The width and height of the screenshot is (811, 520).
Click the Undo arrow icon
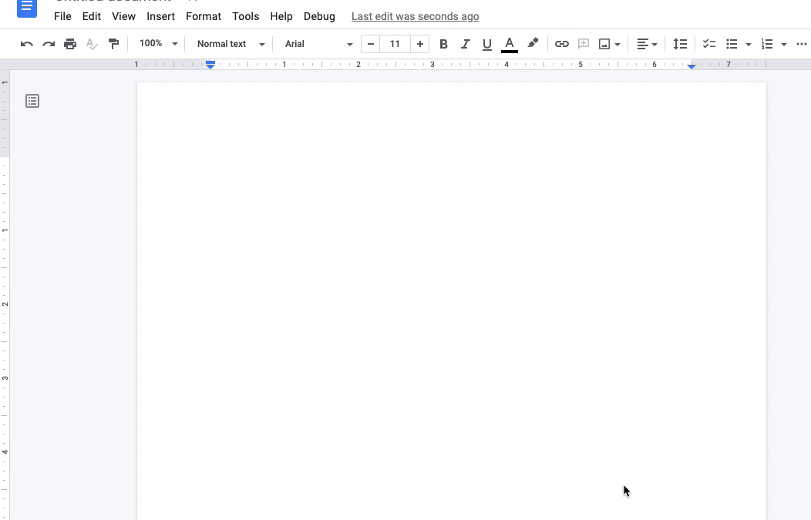click(x=27, y=44)
